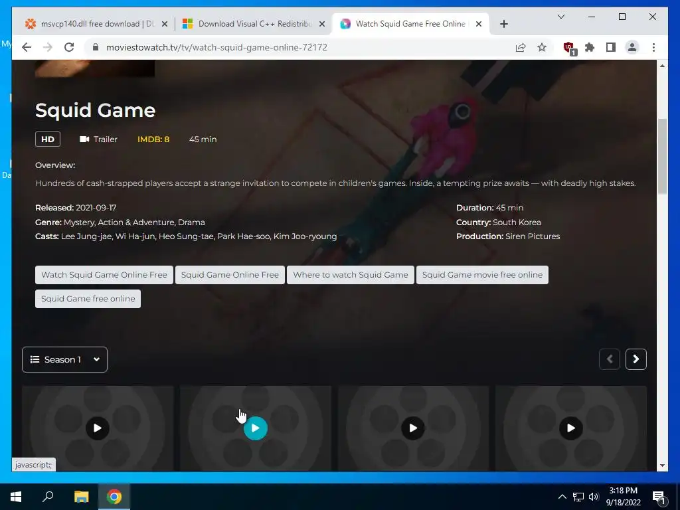Open the share page icon in address bar

pyautogui.click(x=521, y=47)
